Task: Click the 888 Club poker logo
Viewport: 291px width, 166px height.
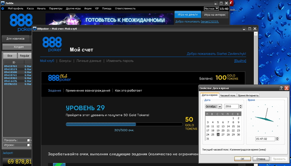Action: pos(59,78)
